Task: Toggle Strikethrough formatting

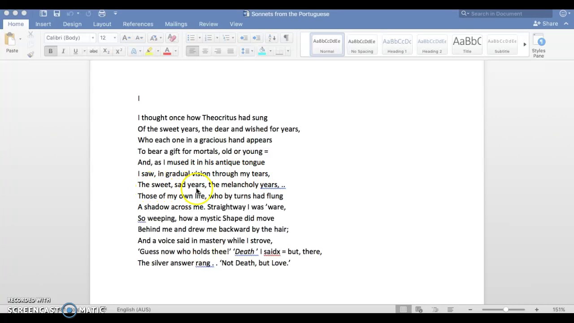Action: (x=93, y=51)
